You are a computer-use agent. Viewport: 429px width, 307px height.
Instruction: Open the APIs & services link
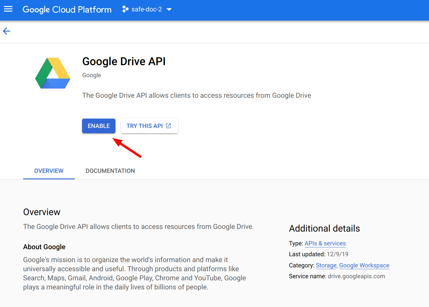coord(325,243)
